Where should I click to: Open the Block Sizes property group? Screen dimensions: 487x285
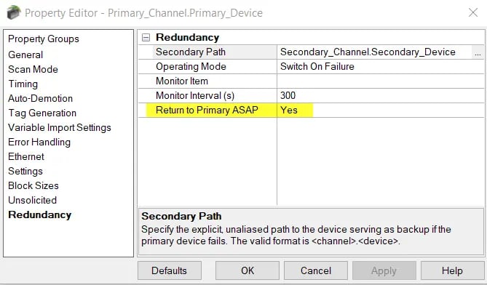click(33, 185)
